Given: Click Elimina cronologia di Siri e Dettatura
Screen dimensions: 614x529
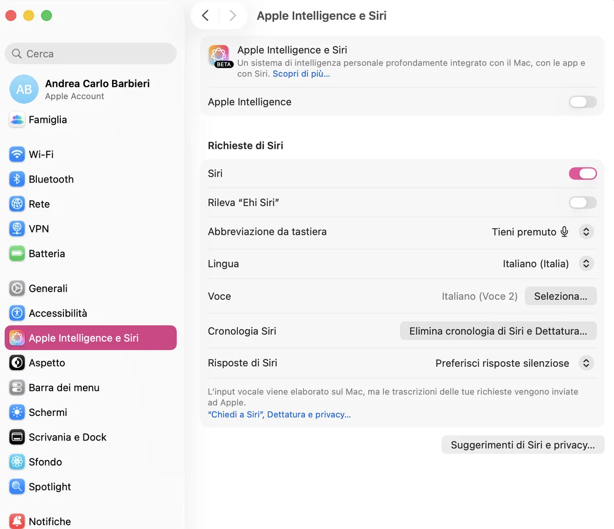Looking at the screenshot, I should 498,331.
